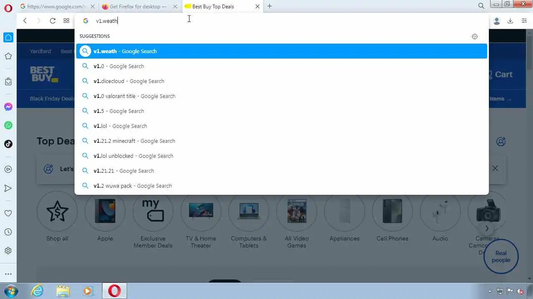Open the Opera sidebar home icon
Viewport: 533px width, 299px height.
click(x=8, y=37)
